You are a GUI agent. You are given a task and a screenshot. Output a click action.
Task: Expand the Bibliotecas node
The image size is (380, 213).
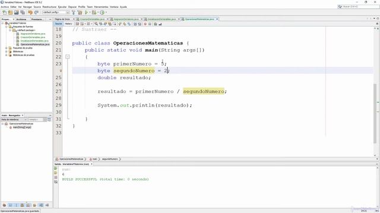7,51
